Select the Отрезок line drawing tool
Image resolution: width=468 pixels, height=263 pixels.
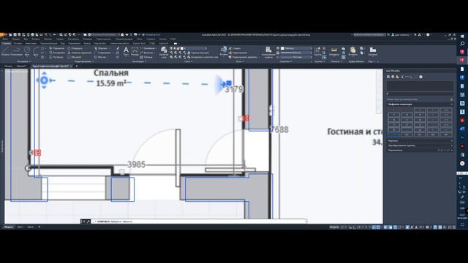[x=5, y=51]
